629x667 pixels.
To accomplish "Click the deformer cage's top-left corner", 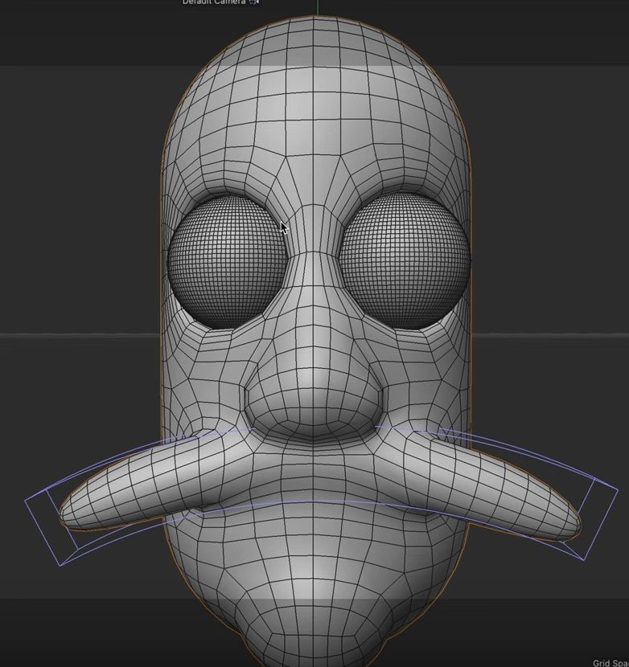I will point(27,500).
